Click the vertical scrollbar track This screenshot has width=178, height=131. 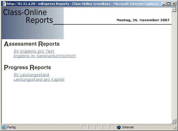click(x=174, y=65)
